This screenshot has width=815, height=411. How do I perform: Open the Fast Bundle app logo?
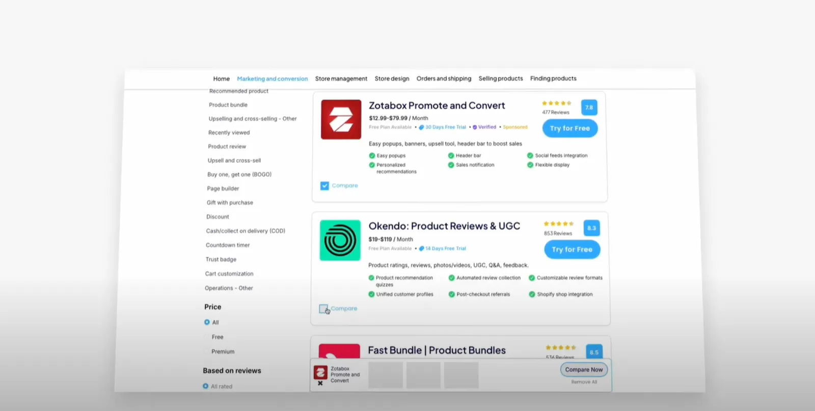pos(339,351)
